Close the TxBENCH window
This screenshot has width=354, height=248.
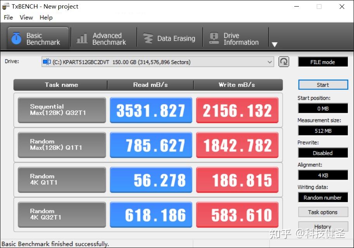342,7
